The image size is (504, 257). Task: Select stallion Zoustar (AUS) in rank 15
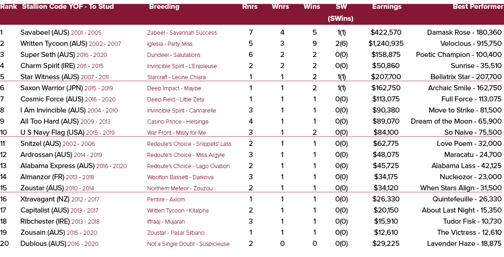(42, 188)
